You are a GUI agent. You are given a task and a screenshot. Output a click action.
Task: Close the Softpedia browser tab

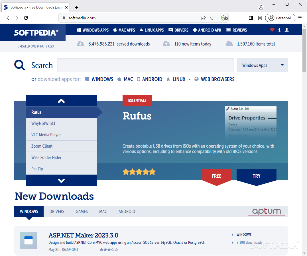pos(66,7)
